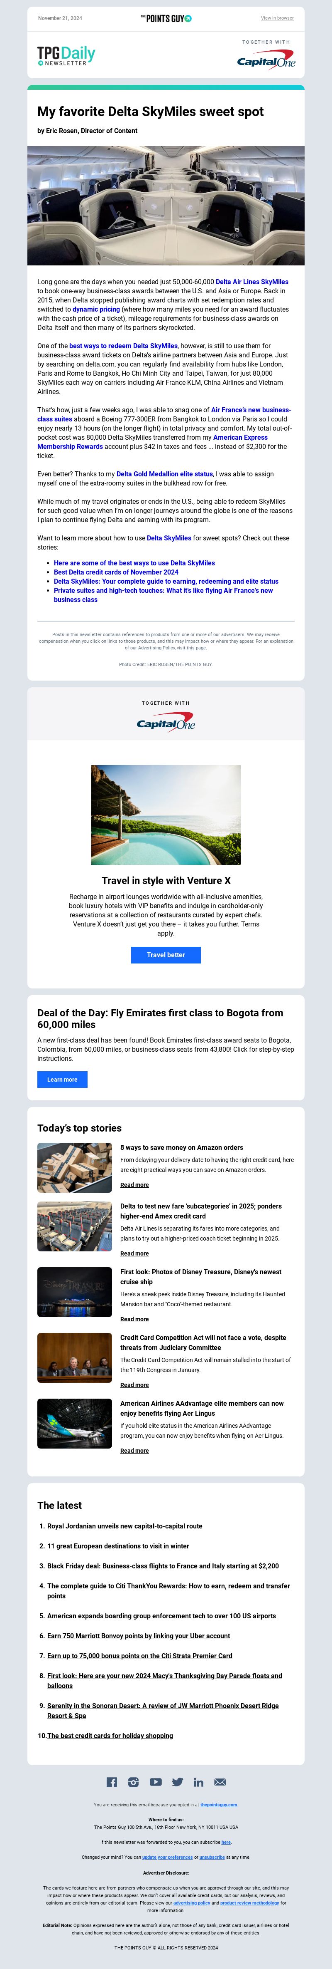Image resolution: width=332 pixels, height=1969 pixels.
Task: Open the Twitter bird icon
Action: (177, 1782)
